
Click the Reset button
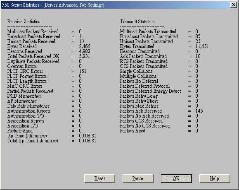click(99, 178)
